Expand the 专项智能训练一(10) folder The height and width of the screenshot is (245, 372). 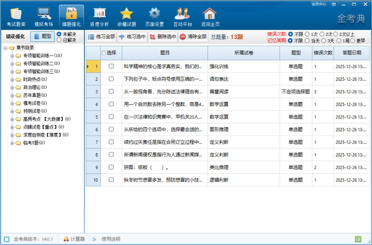12,56
